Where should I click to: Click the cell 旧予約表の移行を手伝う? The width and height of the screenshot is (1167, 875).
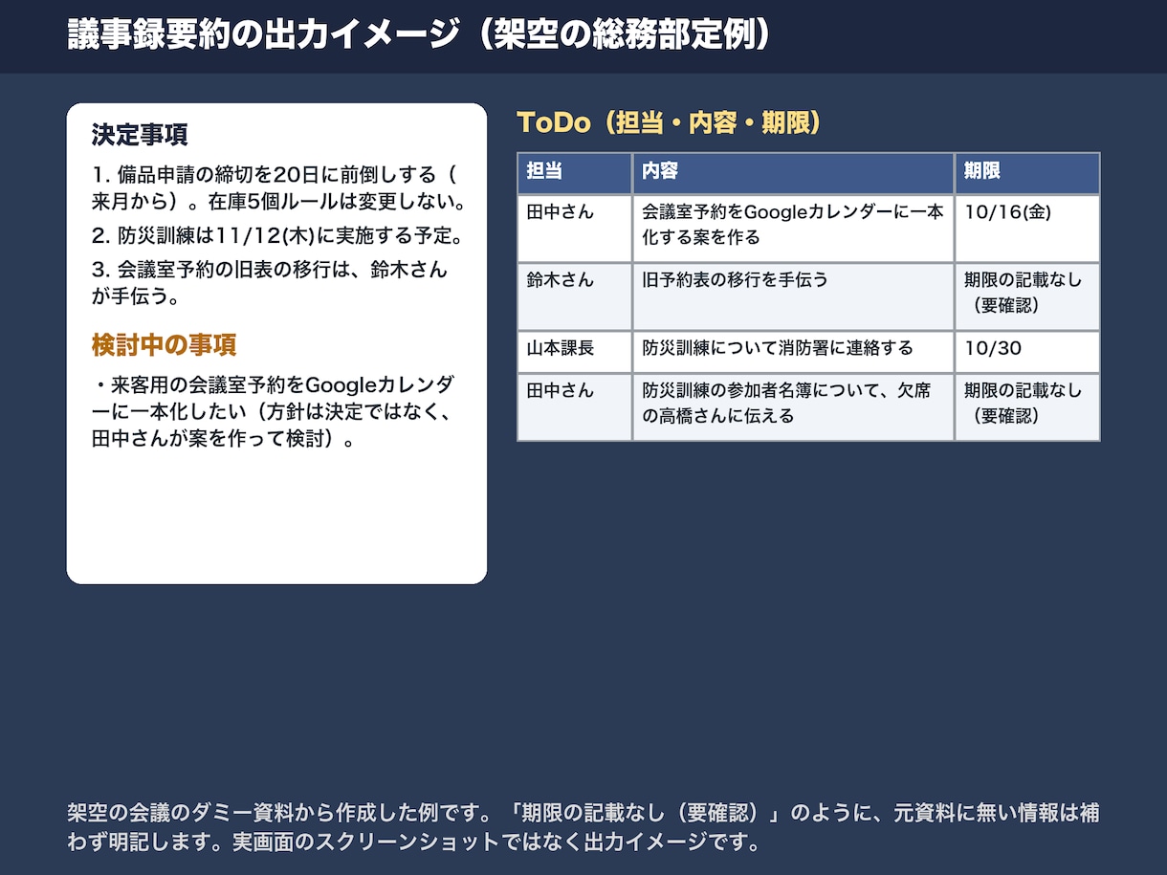coord(793,296)
